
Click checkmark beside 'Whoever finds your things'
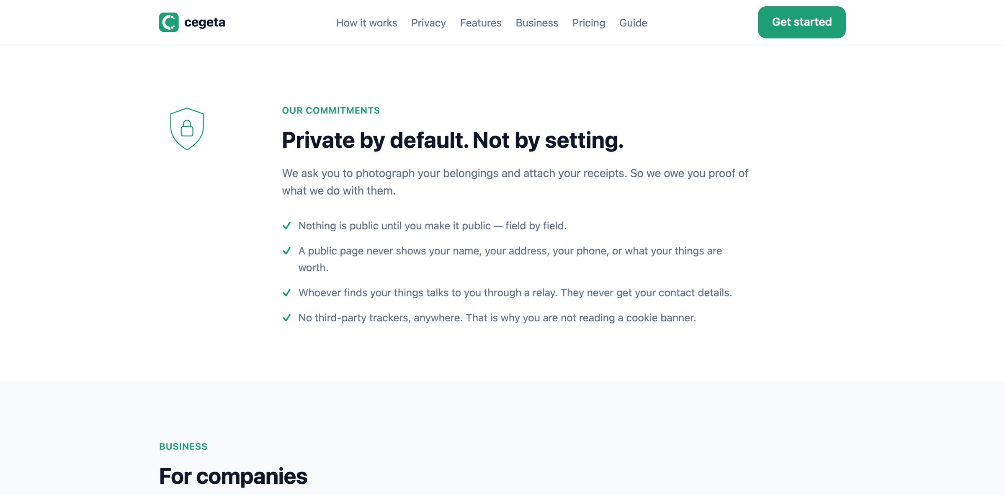point(287,293)
